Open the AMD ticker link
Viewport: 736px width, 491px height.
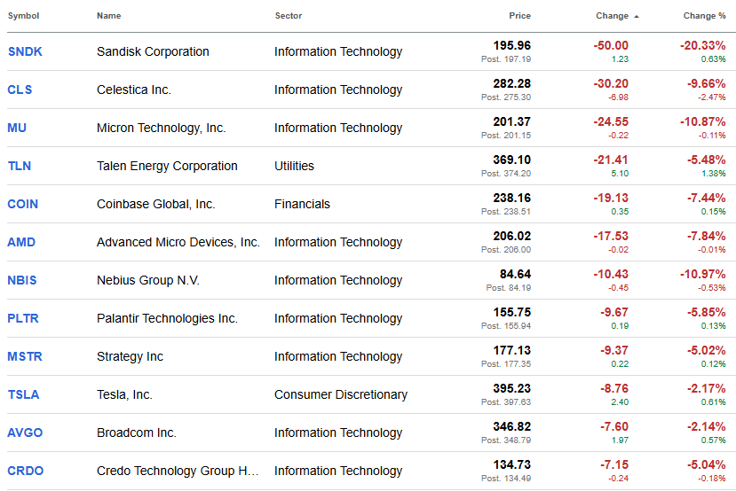[x=21, y=242]
